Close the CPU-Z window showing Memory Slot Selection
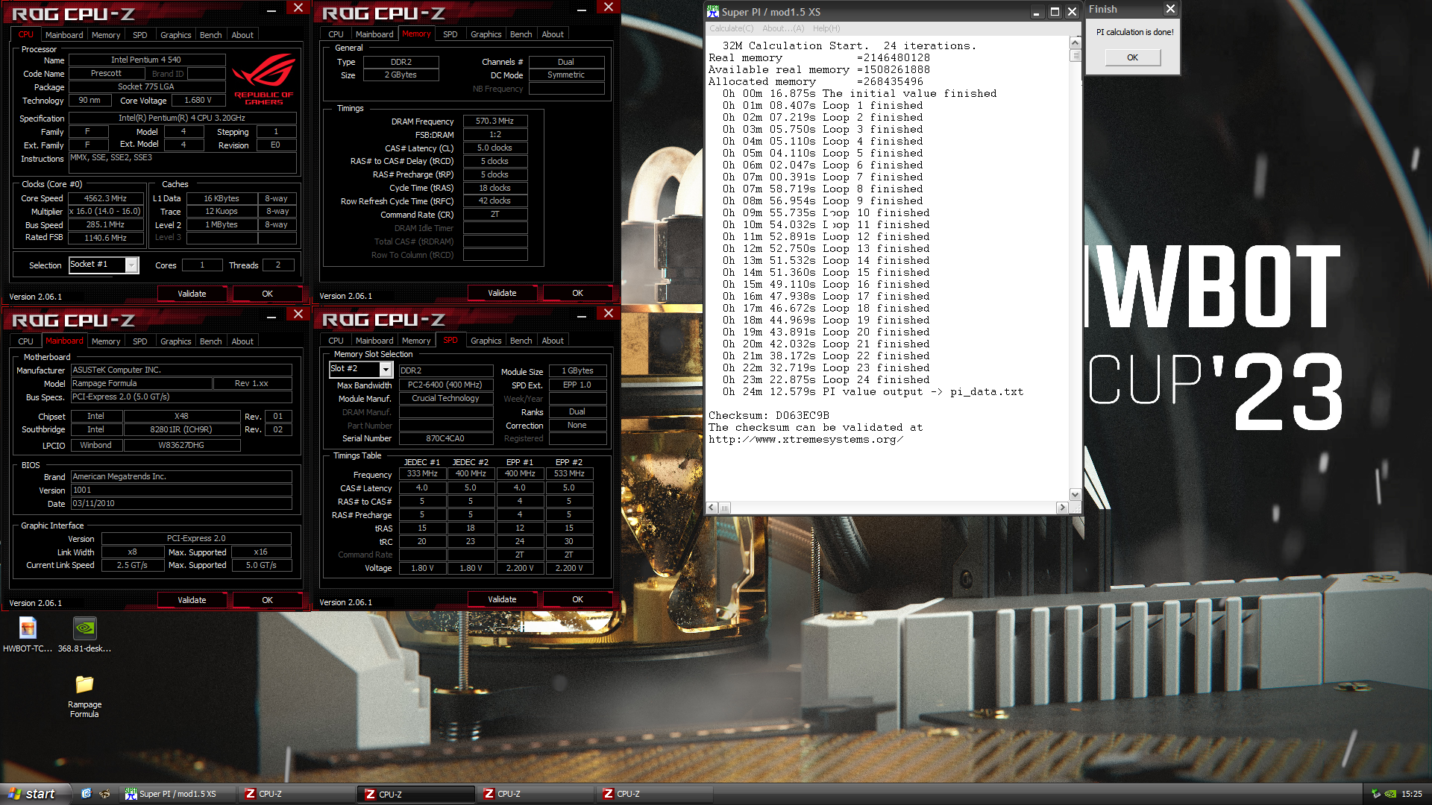Viewport: 1432px width, 805px height. 609,314
